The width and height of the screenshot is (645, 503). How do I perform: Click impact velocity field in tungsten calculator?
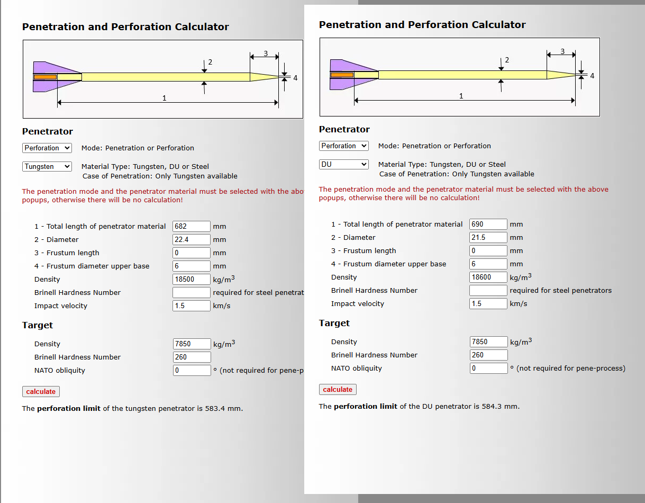(192, 306)
